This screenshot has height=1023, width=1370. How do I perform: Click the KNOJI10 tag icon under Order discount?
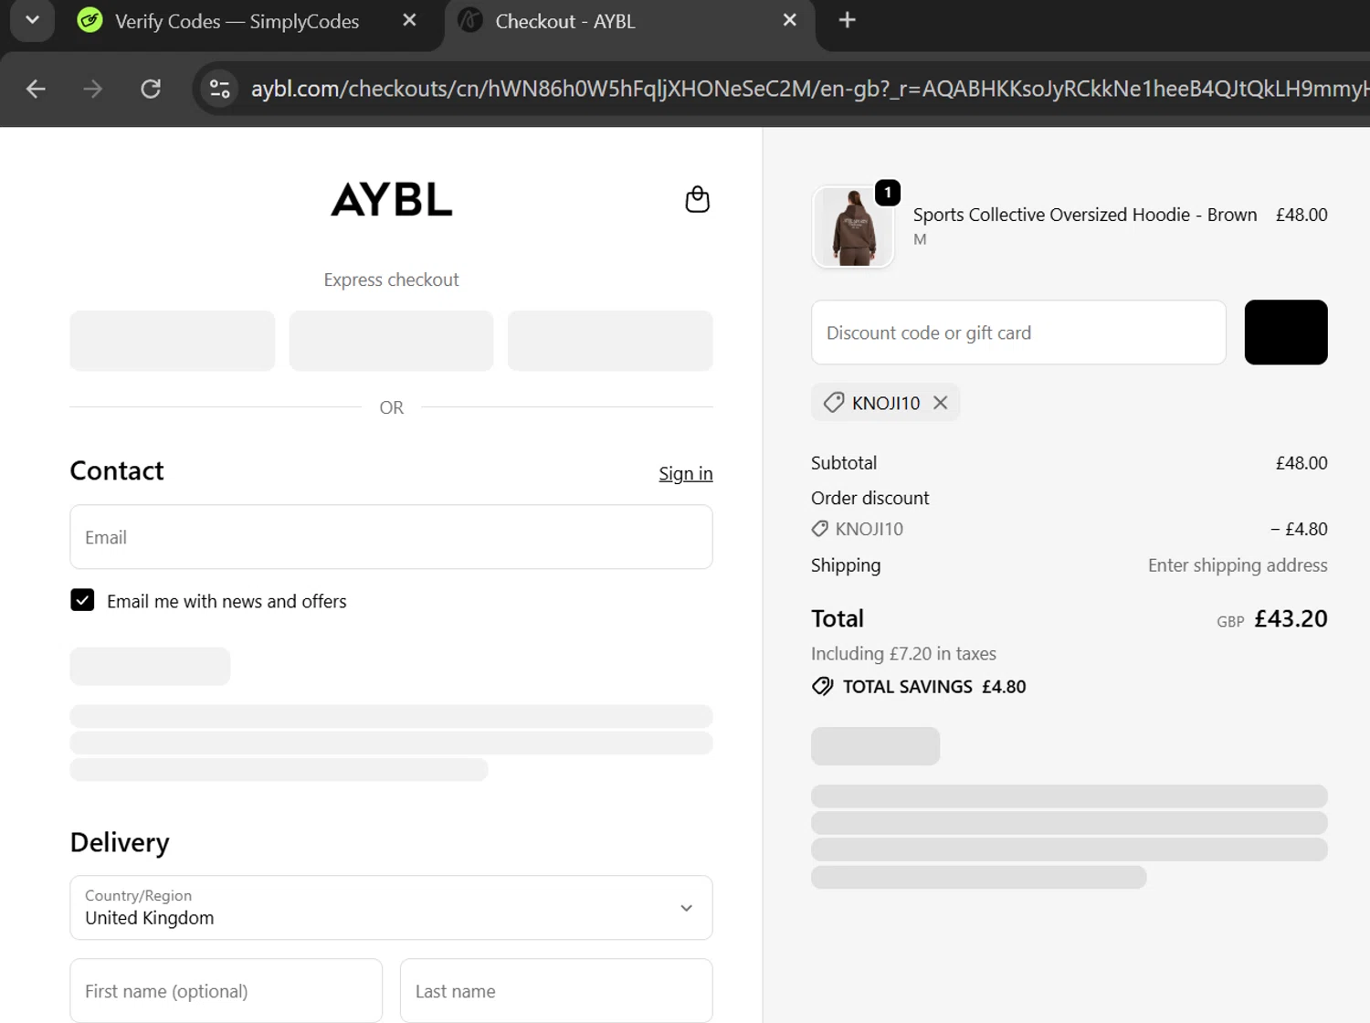tap(819, 529)
